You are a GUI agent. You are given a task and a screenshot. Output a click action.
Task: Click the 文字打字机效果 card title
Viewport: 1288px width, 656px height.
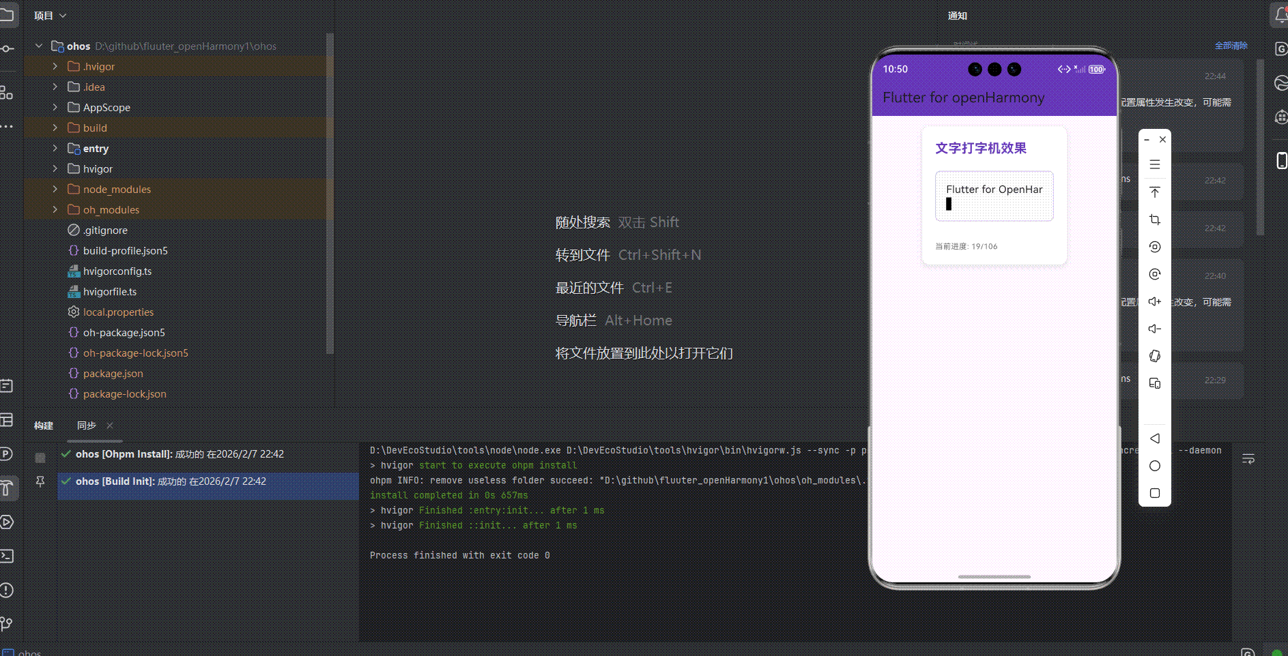(x=980, y=148)
